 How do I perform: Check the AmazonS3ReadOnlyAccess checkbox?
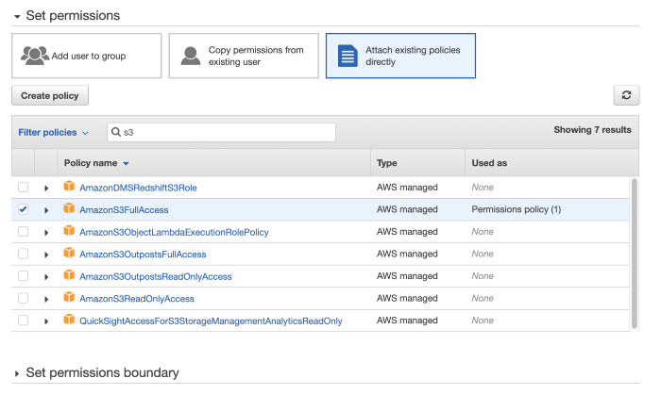(x=24, y=298)
